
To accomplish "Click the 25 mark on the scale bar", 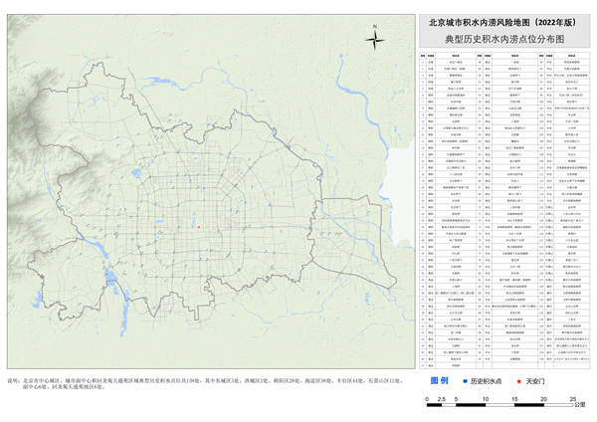I will (x=571, y=399).
